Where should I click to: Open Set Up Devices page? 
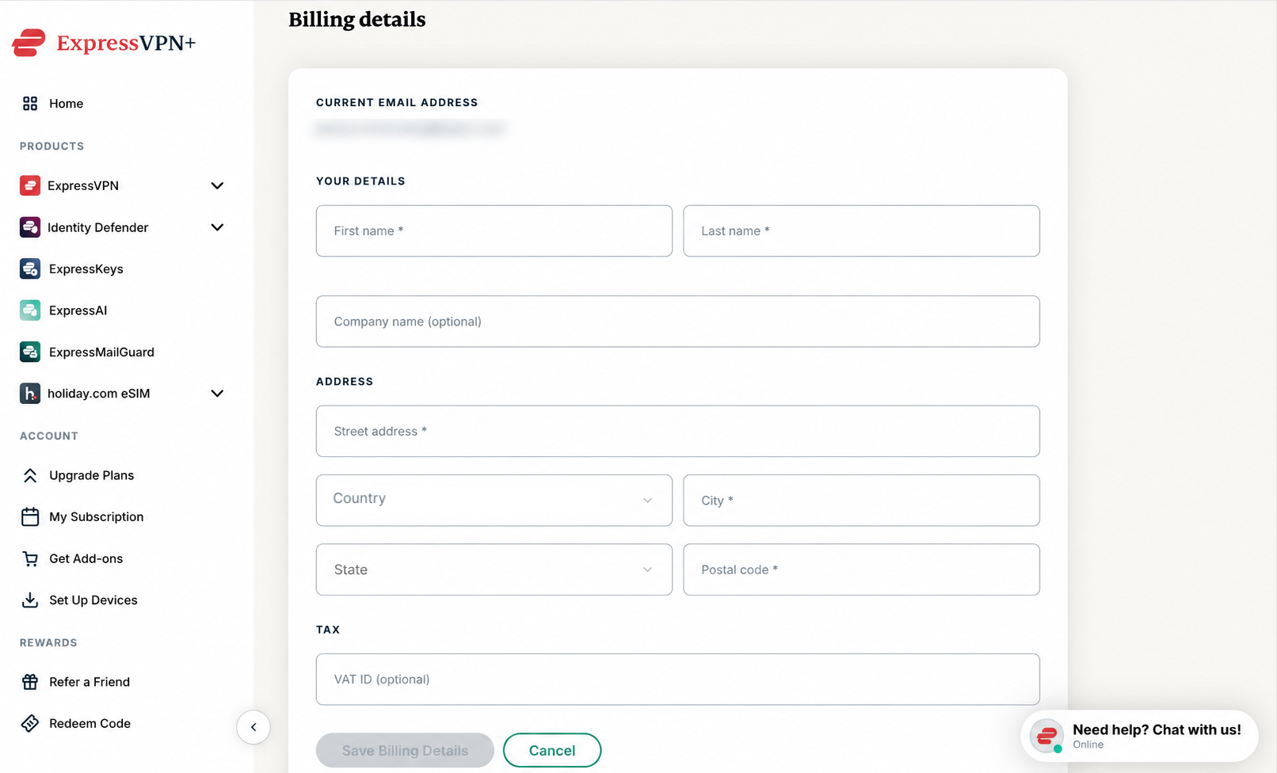93,600
